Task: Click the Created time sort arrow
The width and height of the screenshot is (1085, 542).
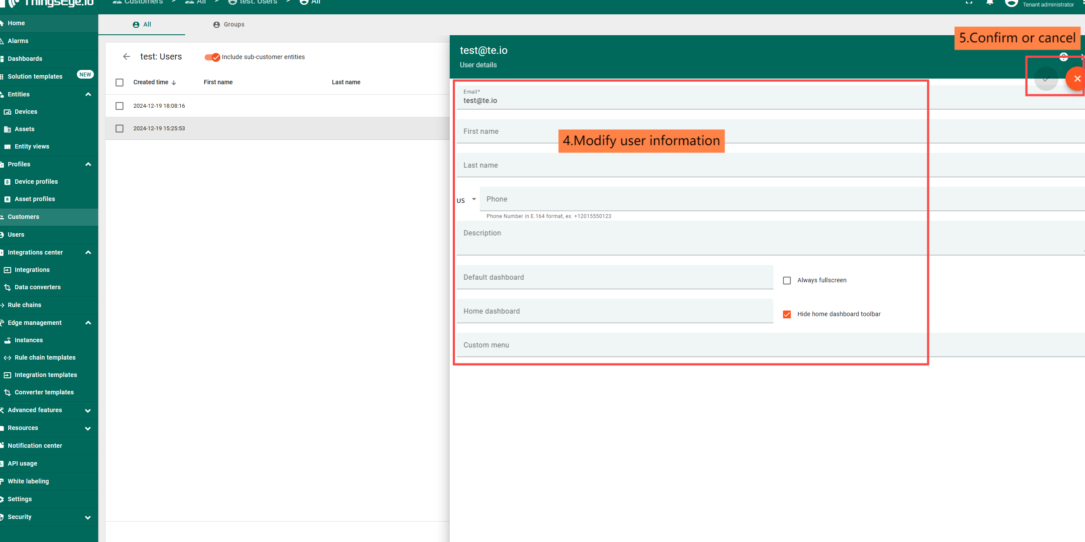Action: (174, 83)
